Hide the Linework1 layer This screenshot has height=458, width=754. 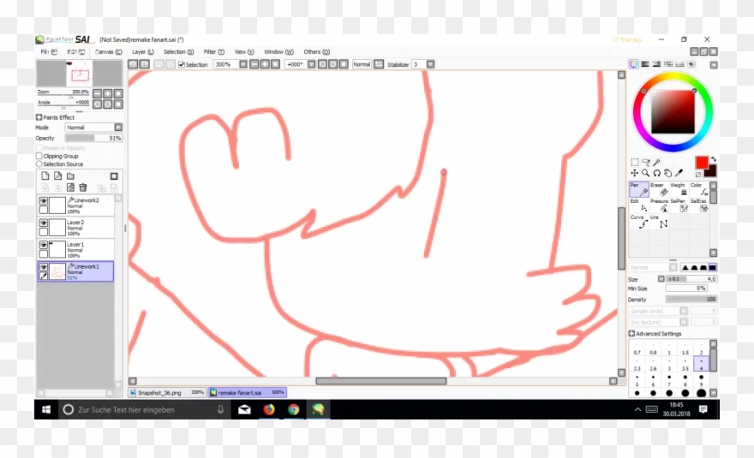click(44, 267)
